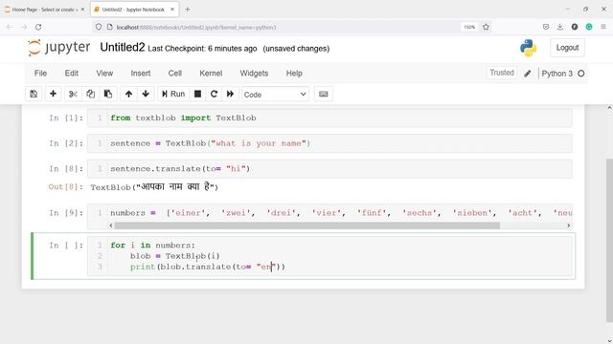
Task: Reload the page with the refresh icon
Action: 38,27
